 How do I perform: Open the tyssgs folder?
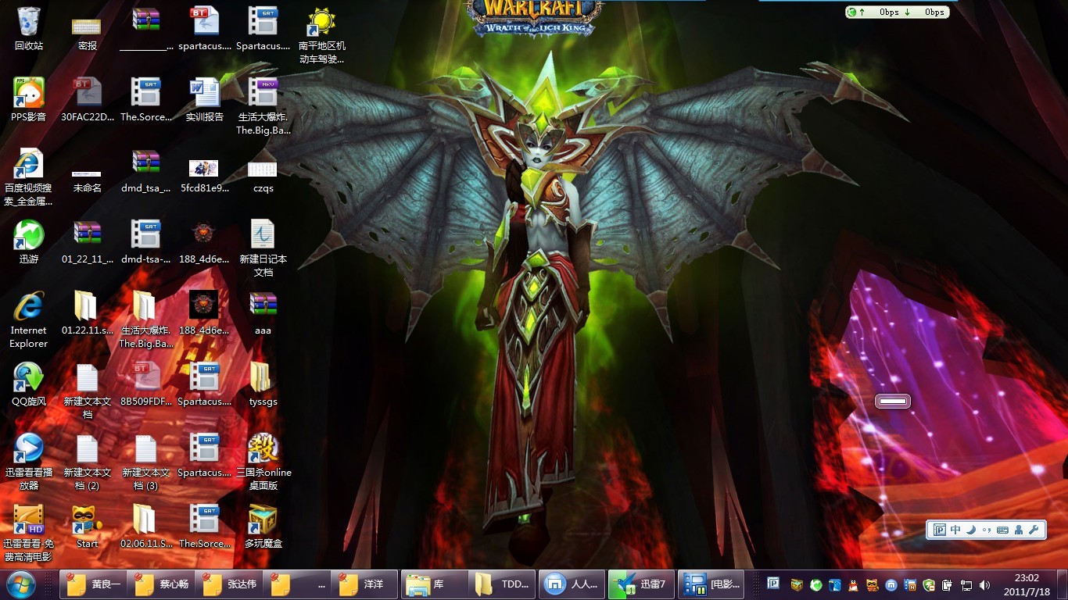coord(263,384)
